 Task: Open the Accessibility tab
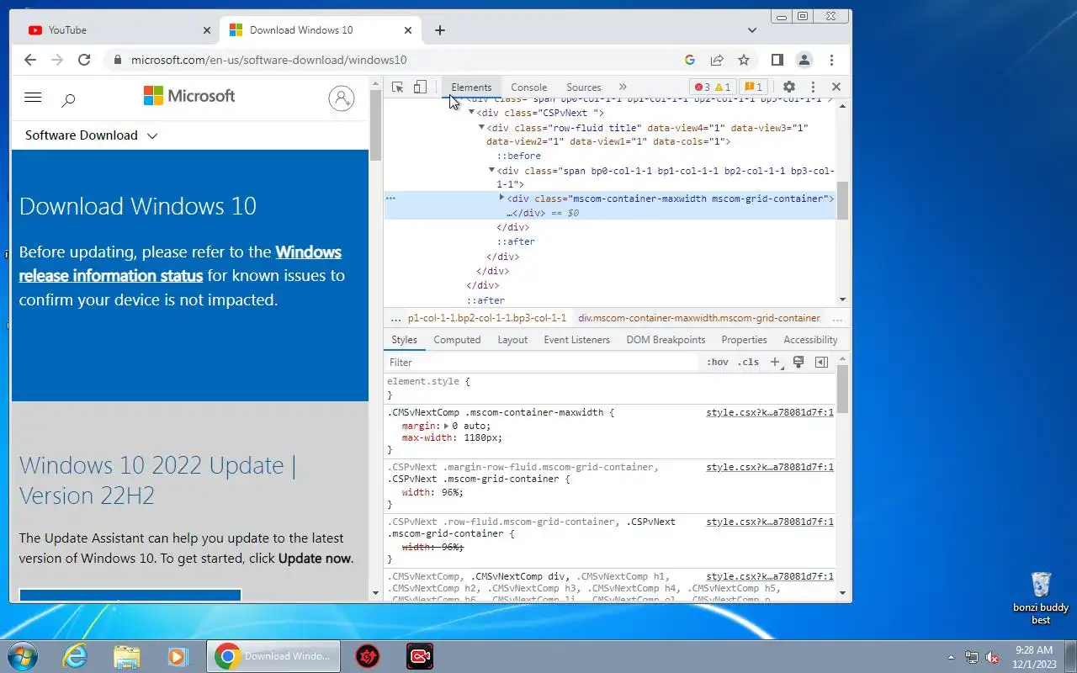pyautogui.click(x=810, y=340)
